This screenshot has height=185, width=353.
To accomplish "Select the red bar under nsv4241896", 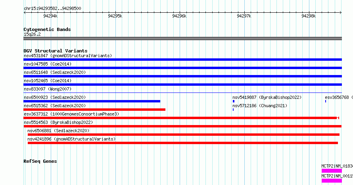I will [183, 143].
